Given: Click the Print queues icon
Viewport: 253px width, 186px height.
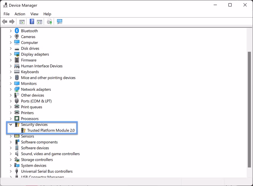Looking at the screenshot, I should (17, 107).
